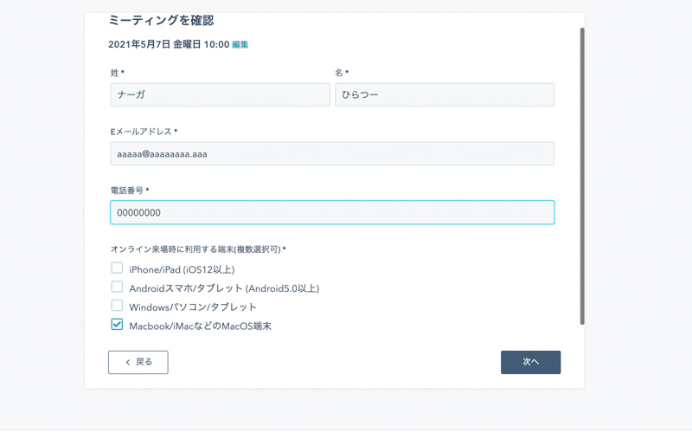Click the Windowsパソコン/タブレット label text
This screenshot has height=433, width=692.
tap(193, 307)
